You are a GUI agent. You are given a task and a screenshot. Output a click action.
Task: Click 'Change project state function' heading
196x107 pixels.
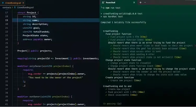click(123, 60)
